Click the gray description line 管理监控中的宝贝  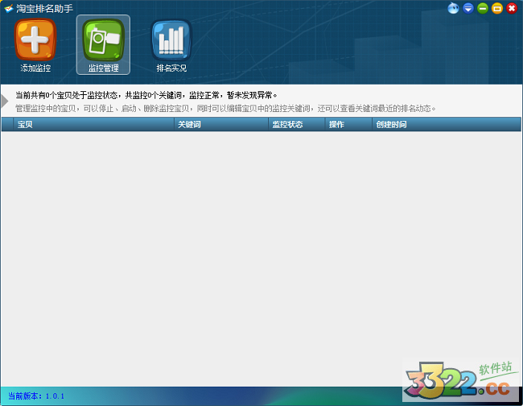(225, 109)
